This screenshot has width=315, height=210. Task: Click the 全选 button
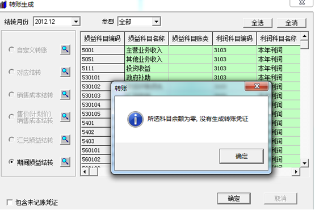[258, 23]
